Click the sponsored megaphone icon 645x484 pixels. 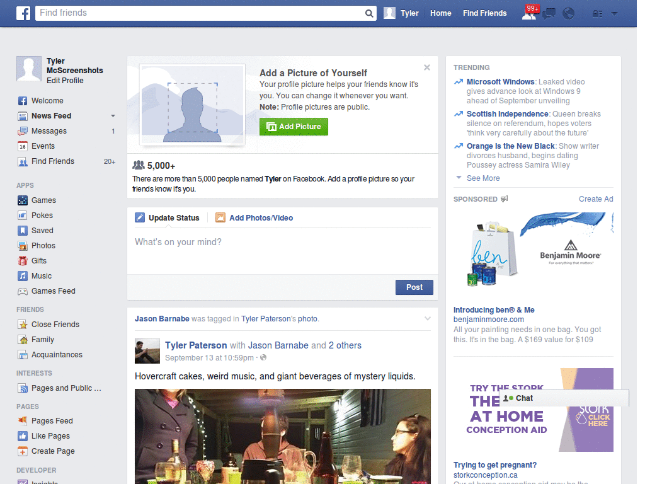coord(505,199)
